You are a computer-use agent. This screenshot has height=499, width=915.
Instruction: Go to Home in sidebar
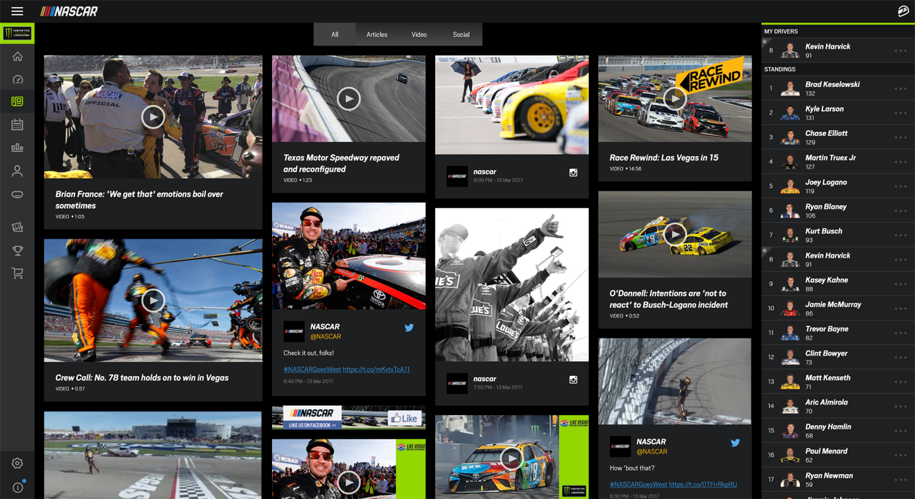(17, 57)
